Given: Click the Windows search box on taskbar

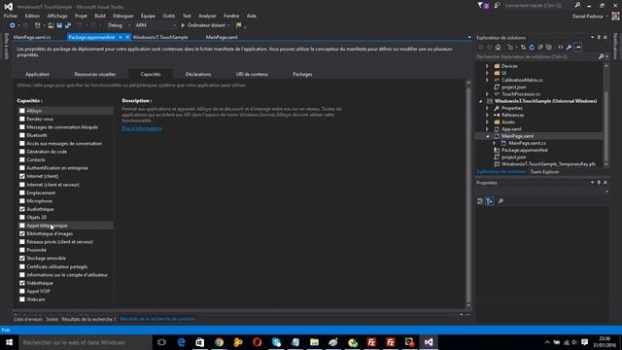Looking at the screenshot, I should 85,342.
